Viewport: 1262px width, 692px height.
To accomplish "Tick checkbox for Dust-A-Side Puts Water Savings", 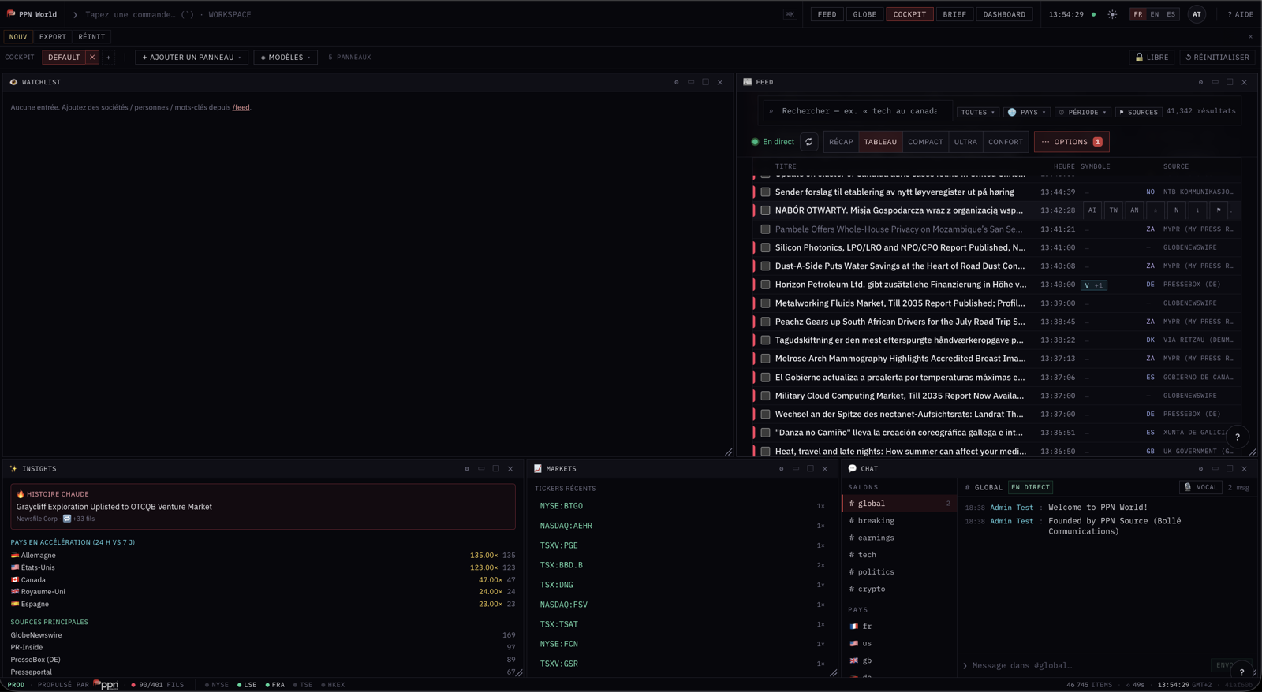I will 765,266.
